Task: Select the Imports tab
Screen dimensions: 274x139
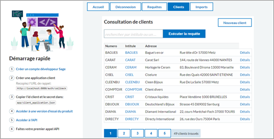Action: (202, 7)
